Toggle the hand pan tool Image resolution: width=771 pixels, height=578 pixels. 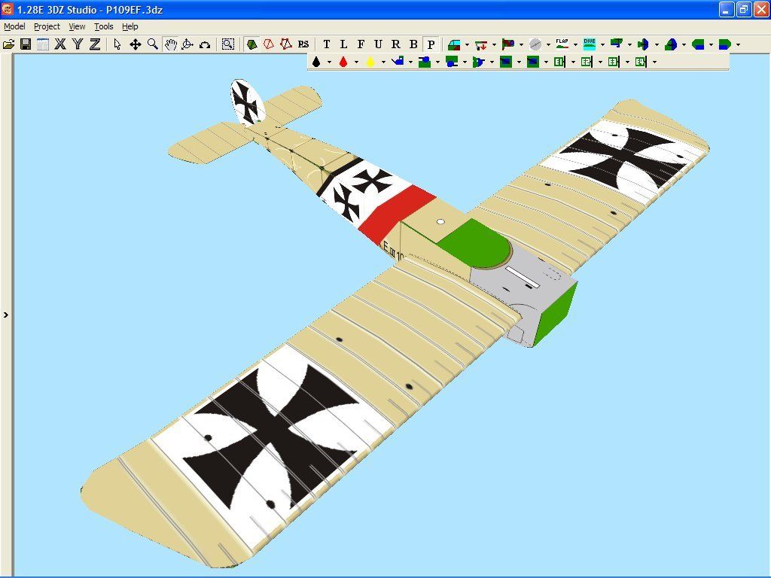[170, 44]
